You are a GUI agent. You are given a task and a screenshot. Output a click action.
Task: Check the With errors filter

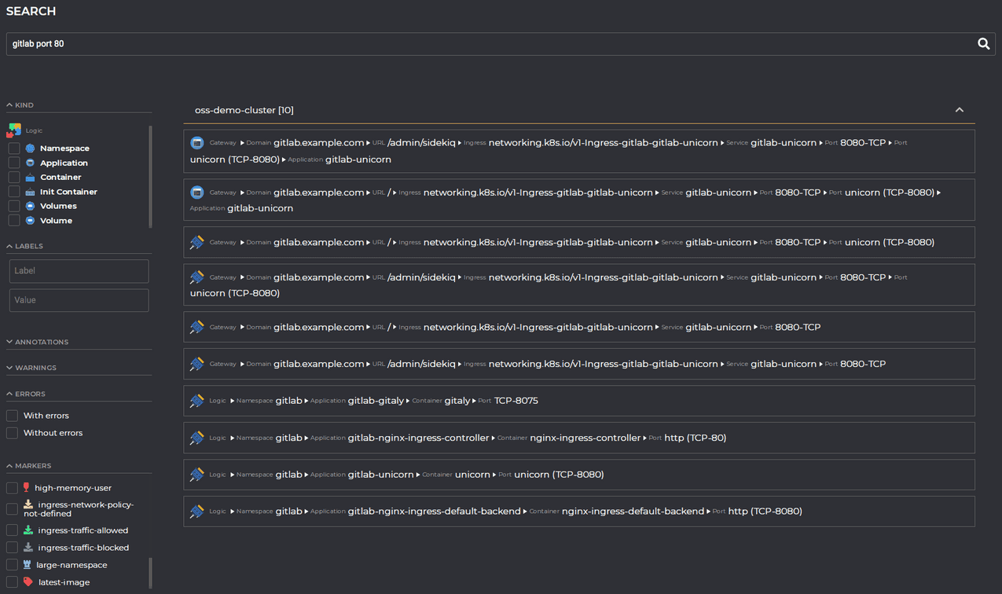click(x=12, y=416)
